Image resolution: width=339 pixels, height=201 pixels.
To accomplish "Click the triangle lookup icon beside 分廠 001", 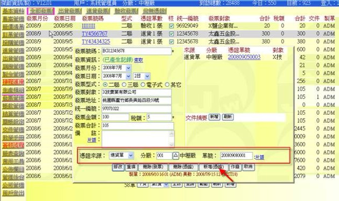I will 175,155.
